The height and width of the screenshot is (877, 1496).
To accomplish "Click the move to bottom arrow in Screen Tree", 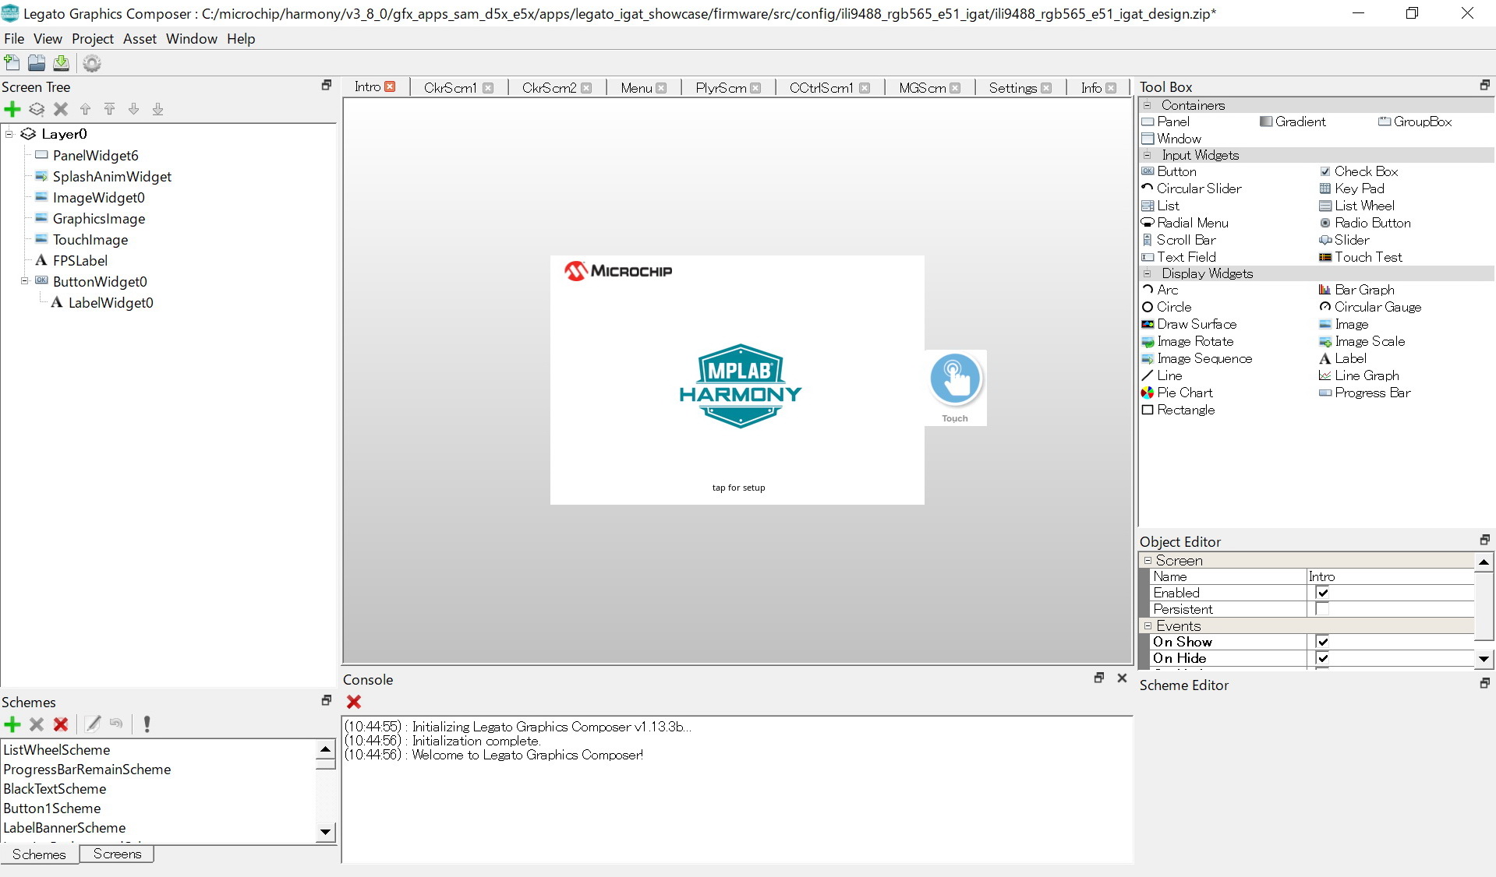I will coord(158,109).
